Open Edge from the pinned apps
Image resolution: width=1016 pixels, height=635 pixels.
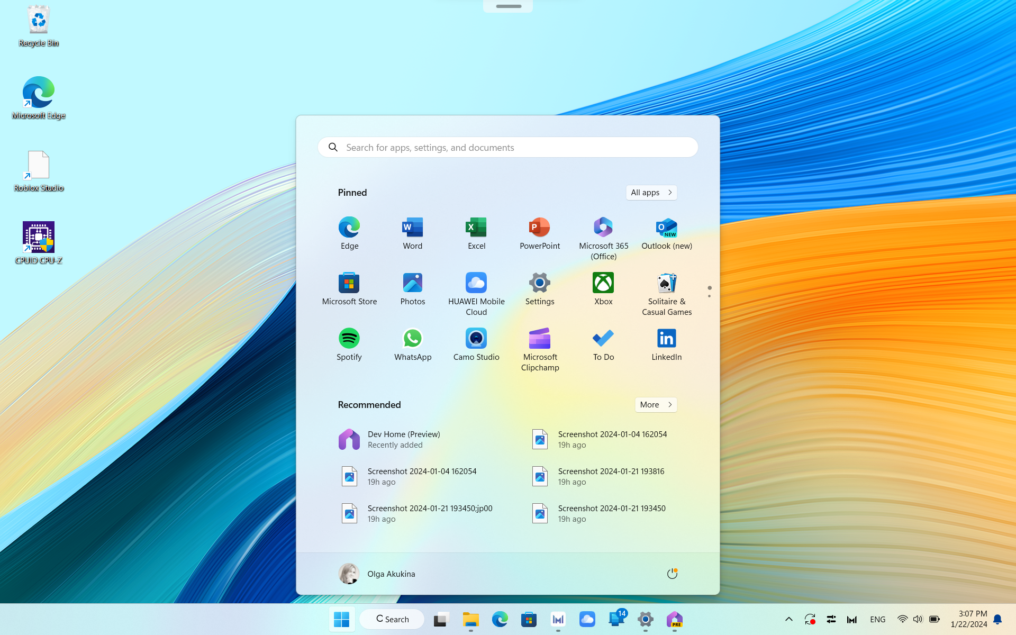[x=349, y=233]
